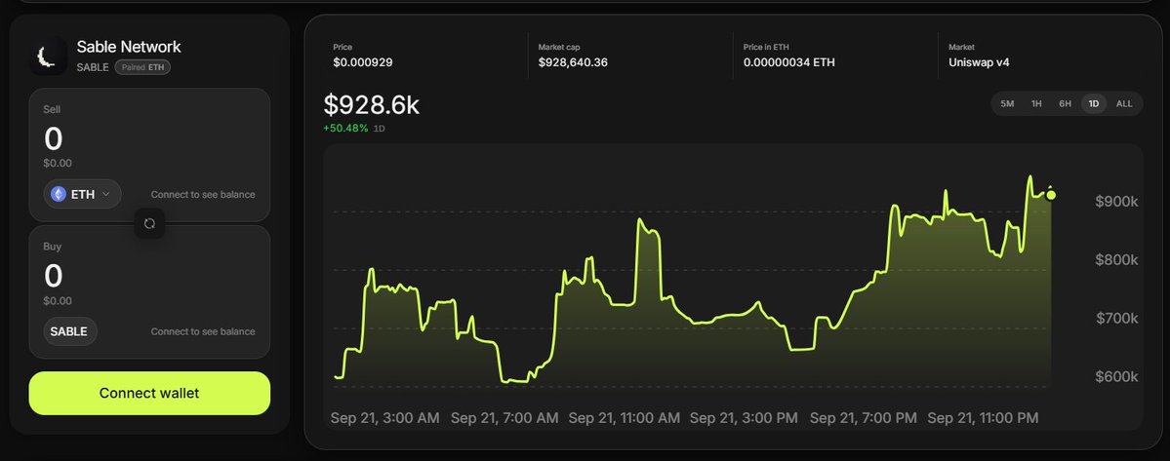1170x461 pixels.
Task: Click the SABLE ticker text under title
Action: [x=93, y=67]
